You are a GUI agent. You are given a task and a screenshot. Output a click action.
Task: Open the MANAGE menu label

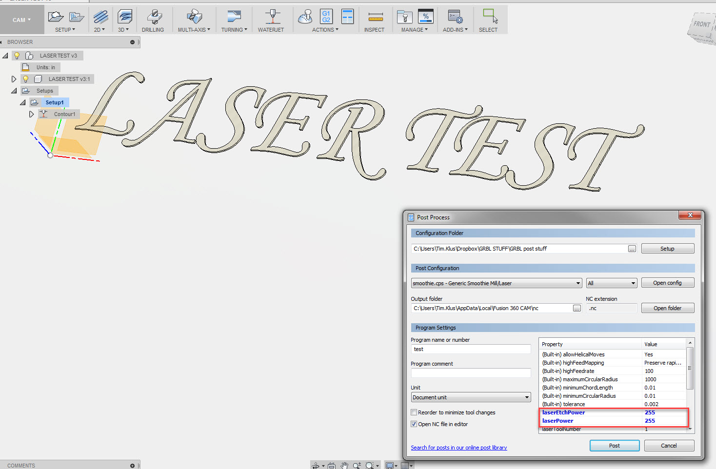click(415, 30)
